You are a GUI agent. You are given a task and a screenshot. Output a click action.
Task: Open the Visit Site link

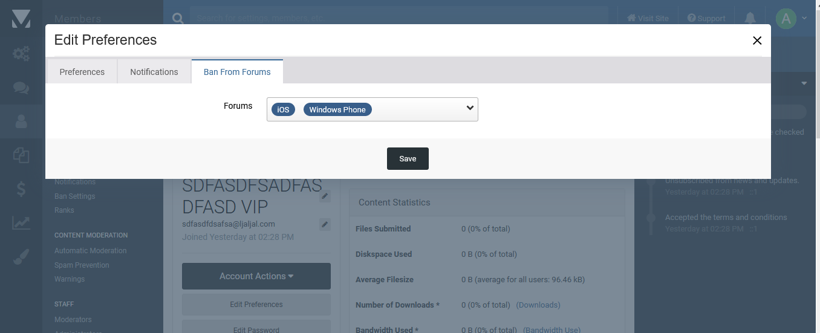[x=648, y=18]
